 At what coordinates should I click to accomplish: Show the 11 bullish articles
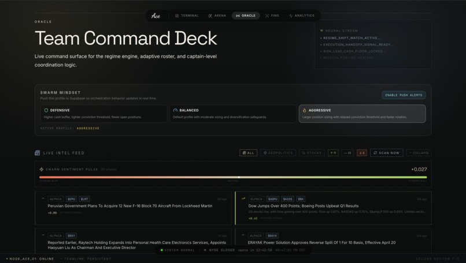tap(333, 153)
